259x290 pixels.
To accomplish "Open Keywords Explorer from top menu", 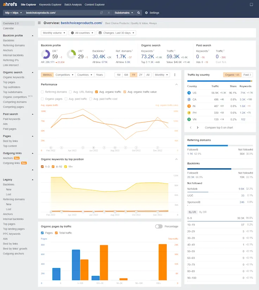I will pos(50,5).
